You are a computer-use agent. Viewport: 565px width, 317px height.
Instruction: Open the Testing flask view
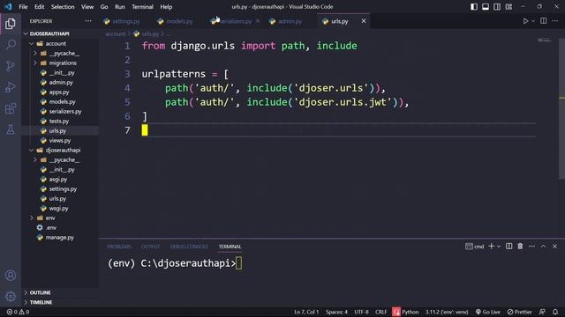(11, 129)
